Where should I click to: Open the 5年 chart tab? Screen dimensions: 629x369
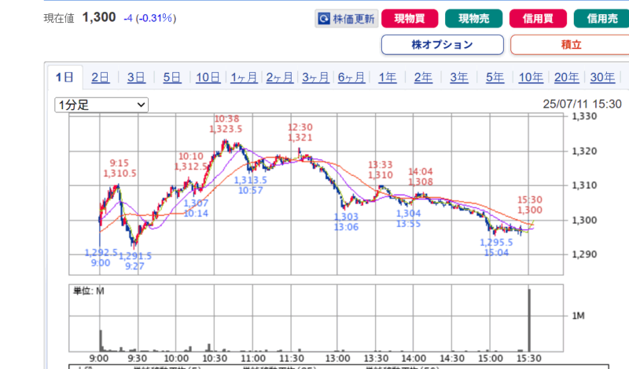(x=495, y=77)
